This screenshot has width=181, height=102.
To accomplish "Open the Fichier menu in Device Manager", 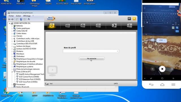I will (11, 16).
